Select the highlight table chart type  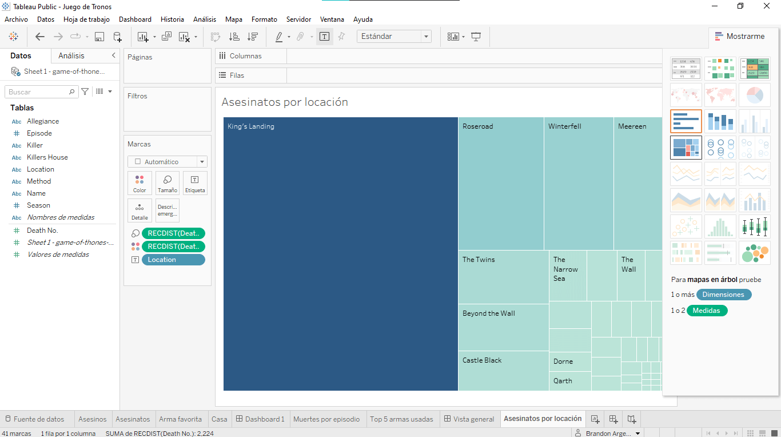pyautogui.click(x=755, y=69)
